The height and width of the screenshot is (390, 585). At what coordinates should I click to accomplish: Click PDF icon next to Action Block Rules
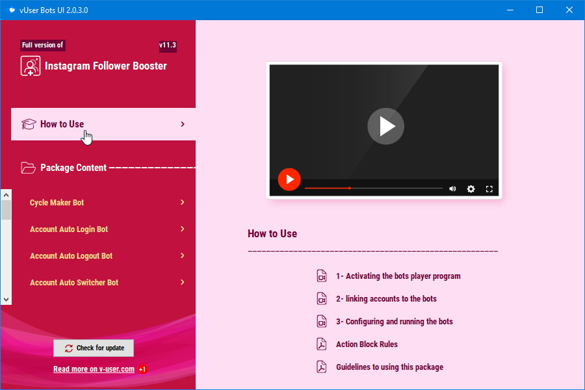(x=322, y=344)
